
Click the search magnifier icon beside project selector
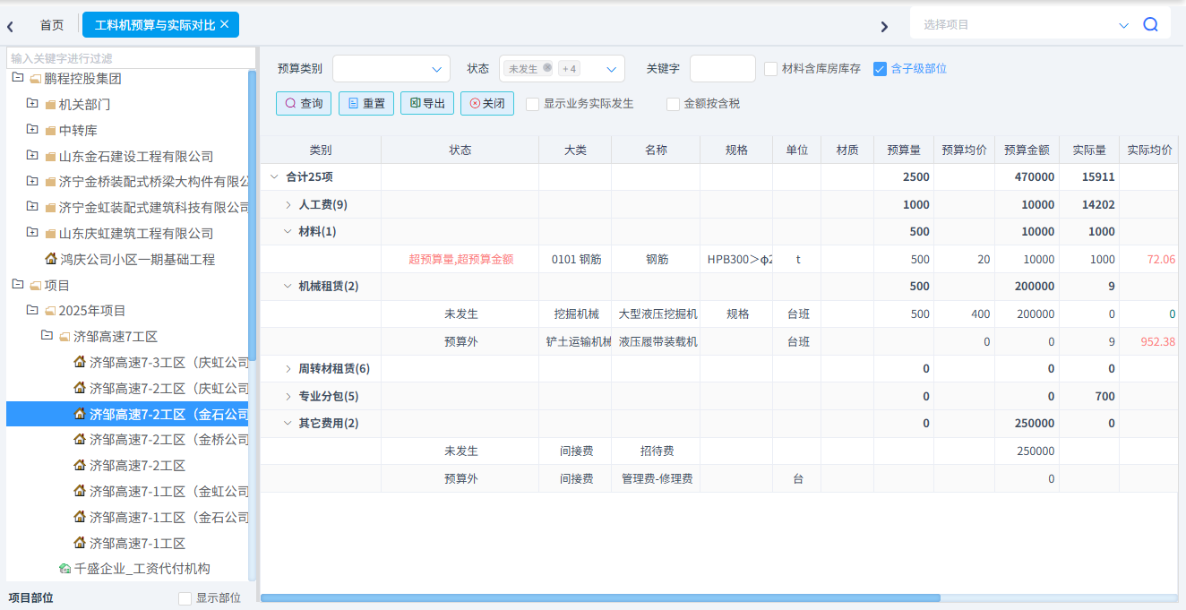click(x=1150, y=25)
